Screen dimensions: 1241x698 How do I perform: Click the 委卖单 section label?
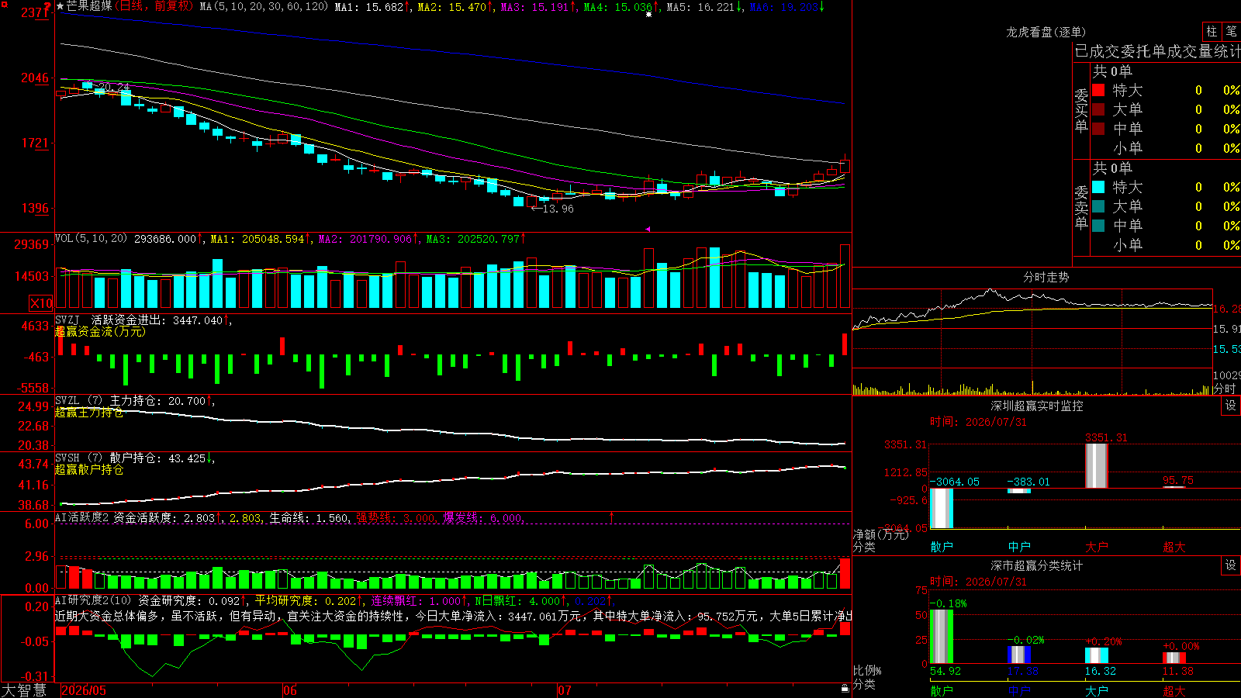1081,207
